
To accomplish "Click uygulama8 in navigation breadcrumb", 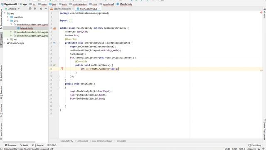I will coord(107,4).
